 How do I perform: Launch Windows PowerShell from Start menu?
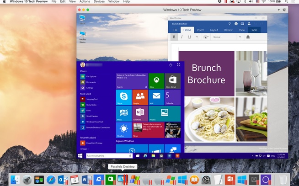tap(92, 122)
